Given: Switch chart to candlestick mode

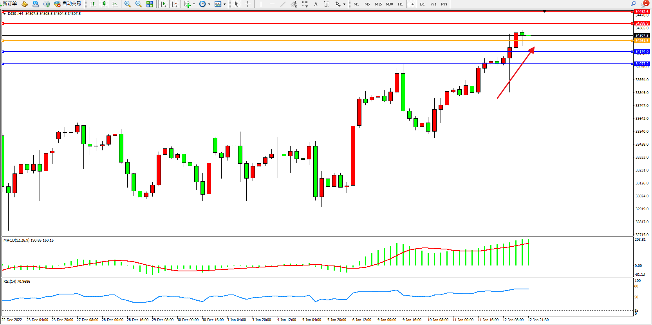Looking at the screenshot, I should [x=104, y=4].
